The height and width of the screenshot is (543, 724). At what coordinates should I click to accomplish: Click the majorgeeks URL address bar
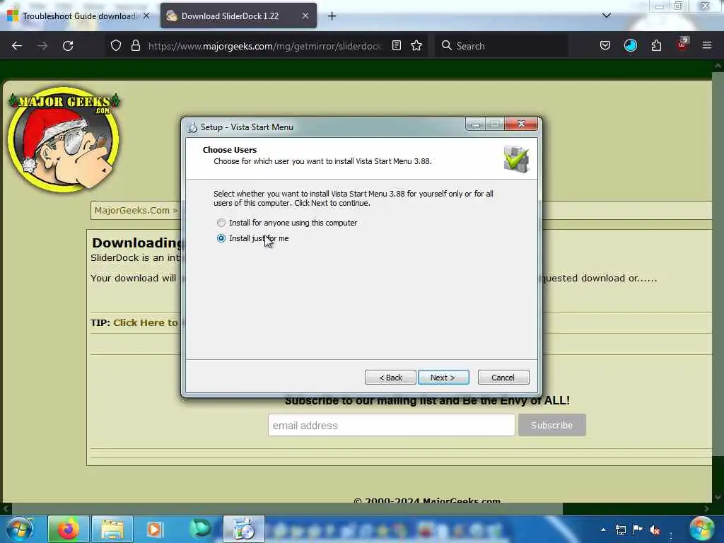(264, 46)
